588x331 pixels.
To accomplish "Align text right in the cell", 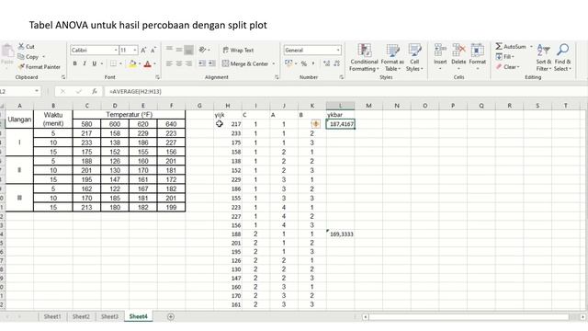I will tap(188, 63).
